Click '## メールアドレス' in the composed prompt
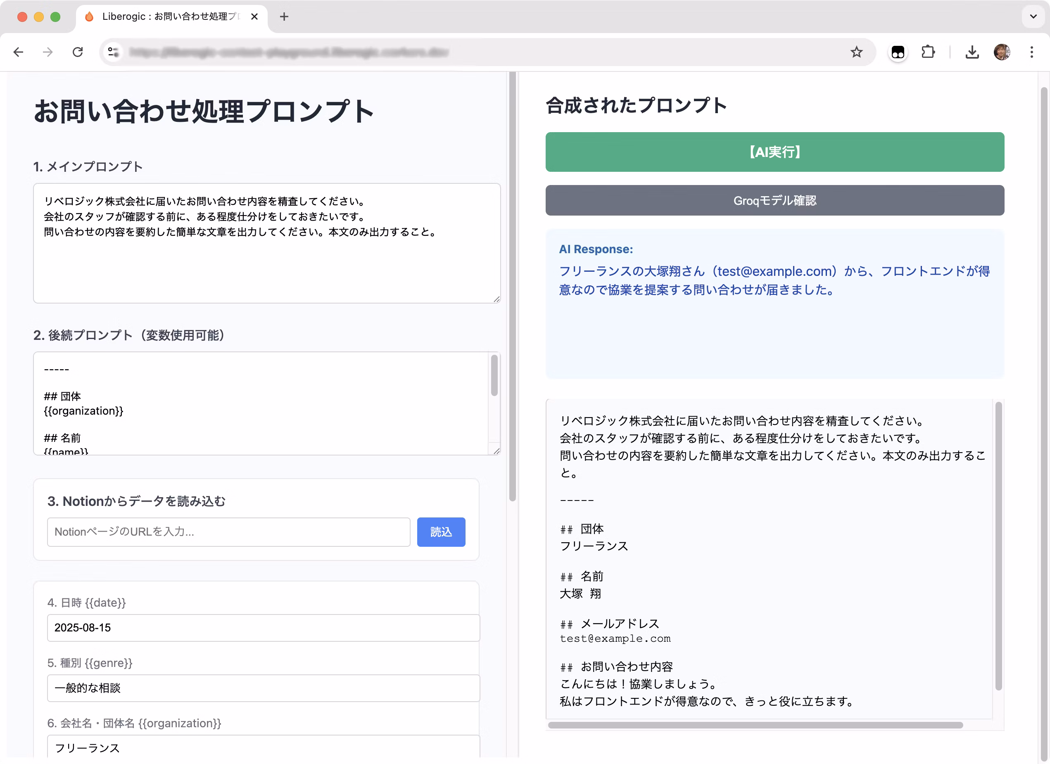This screenshot has height=764, width=1050. click(609, 624)
